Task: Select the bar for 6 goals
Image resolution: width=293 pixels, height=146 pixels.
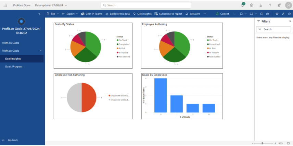Action: point(209,108)
